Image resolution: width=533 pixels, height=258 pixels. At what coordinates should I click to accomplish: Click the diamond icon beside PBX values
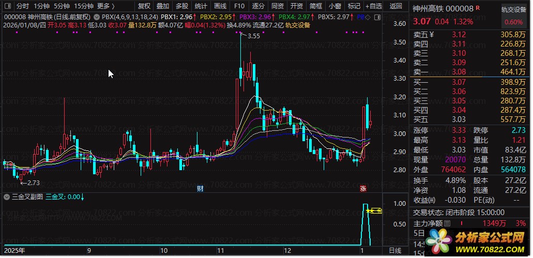coord(369,17)
